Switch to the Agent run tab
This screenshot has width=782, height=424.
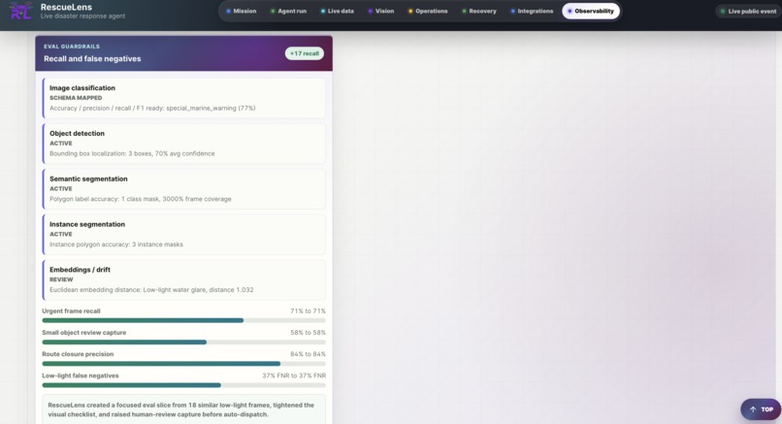tap(288, 11)
